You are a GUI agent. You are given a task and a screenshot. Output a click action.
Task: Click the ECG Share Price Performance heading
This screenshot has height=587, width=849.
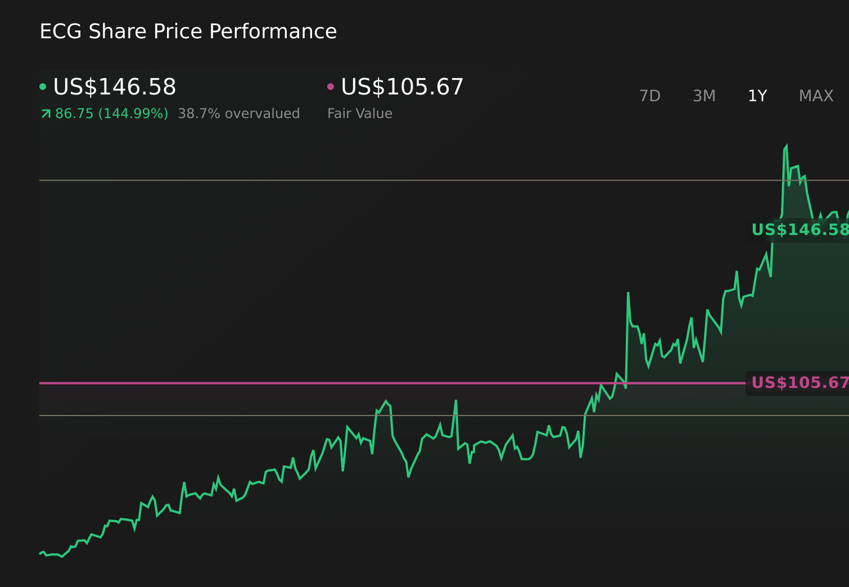coord(188,31)
